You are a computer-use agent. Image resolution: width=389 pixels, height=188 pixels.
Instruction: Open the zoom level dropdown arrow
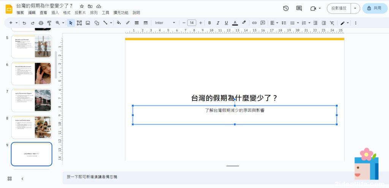(x=63, y=23)
